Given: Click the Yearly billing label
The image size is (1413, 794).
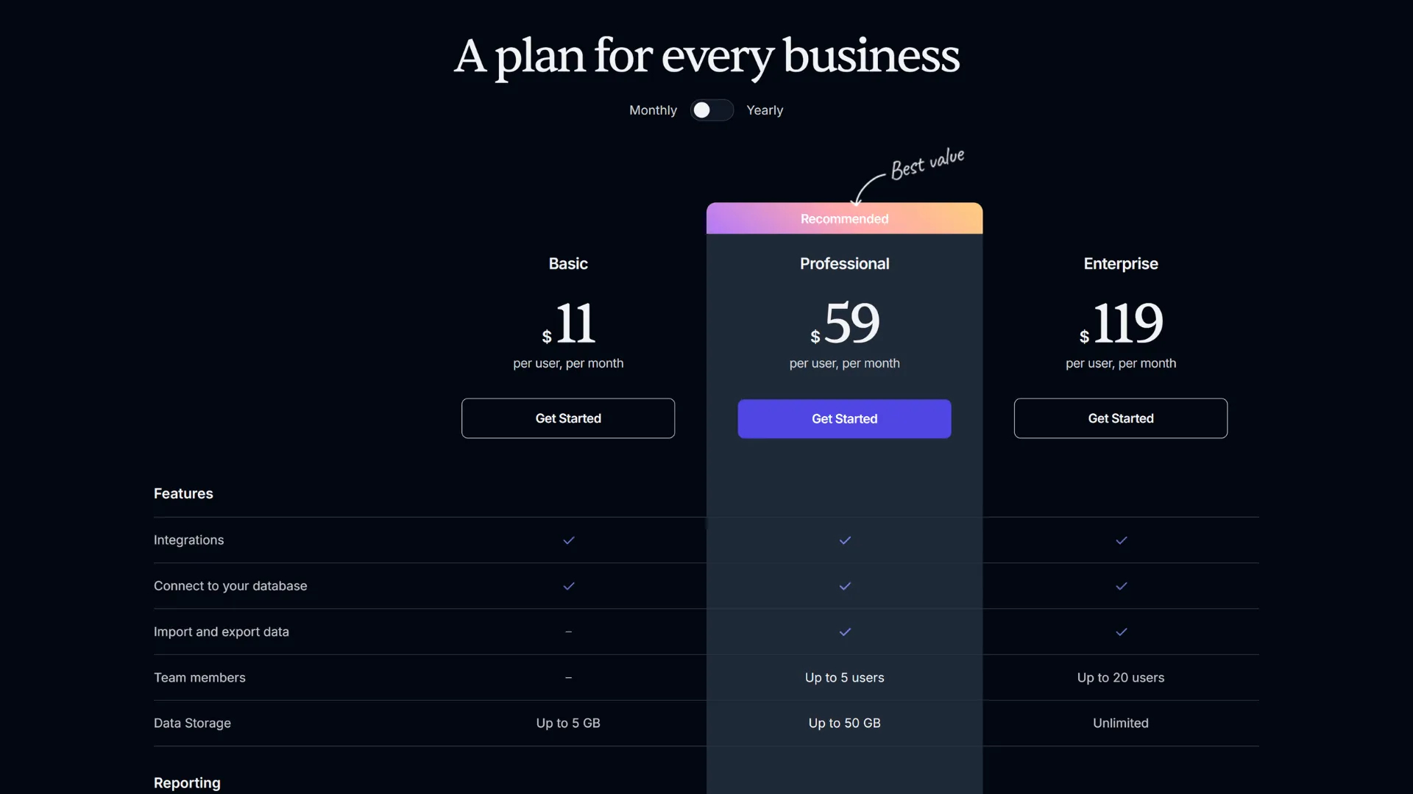Looking at the screenshot, I should pyautogui.click(x=765, y=110).
